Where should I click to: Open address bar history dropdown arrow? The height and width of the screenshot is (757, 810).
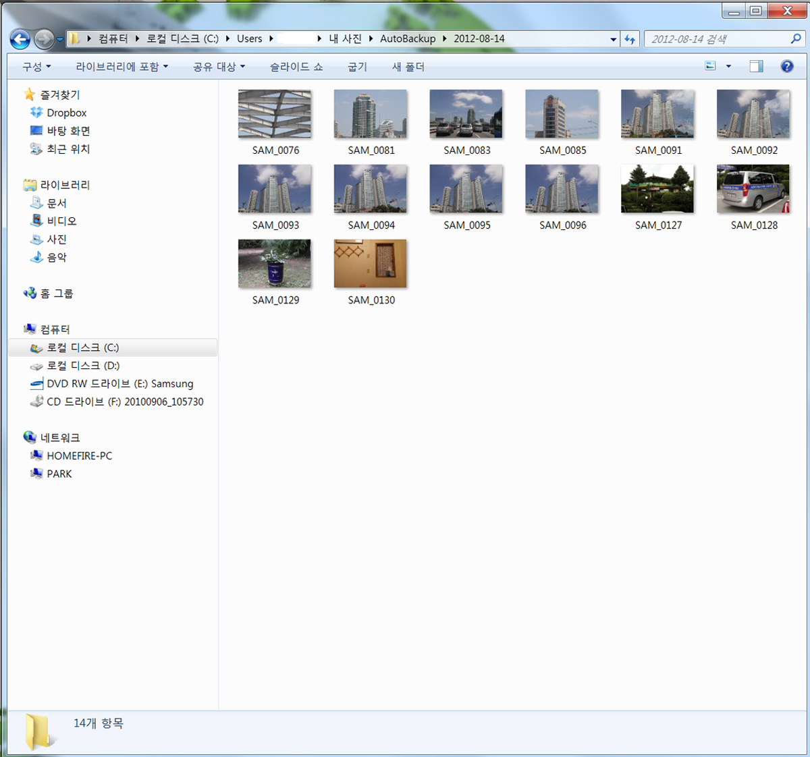point(613,39)
